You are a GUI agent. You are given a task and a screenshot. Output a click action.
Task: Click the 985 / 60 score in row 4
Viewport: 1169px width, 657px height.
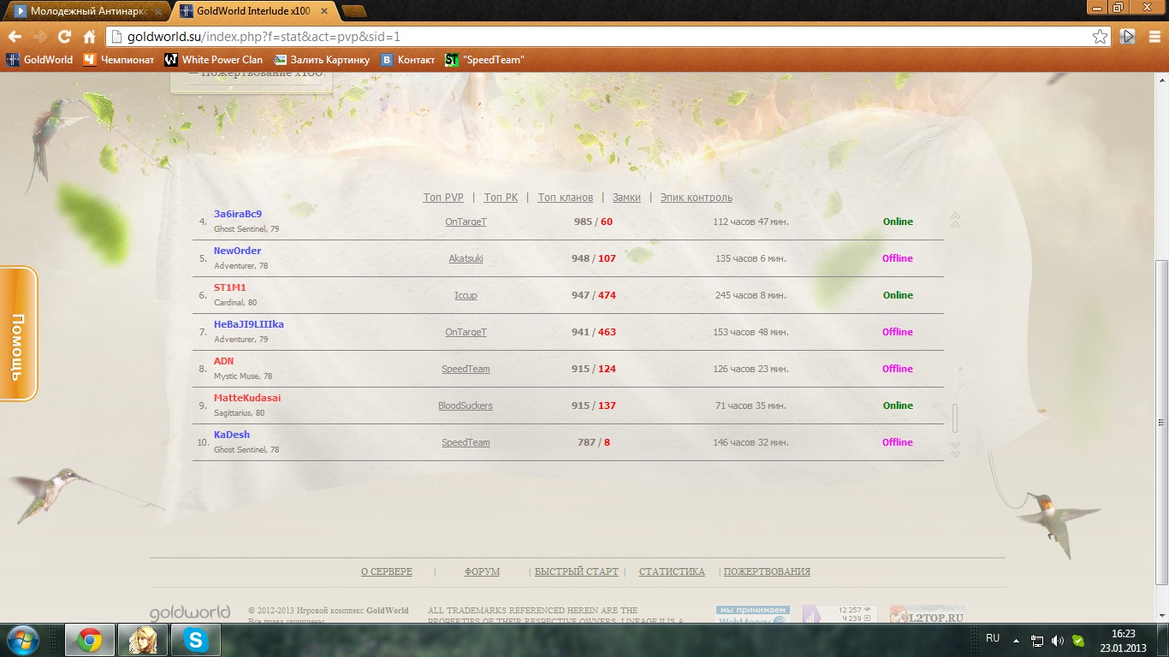(593, 222)
